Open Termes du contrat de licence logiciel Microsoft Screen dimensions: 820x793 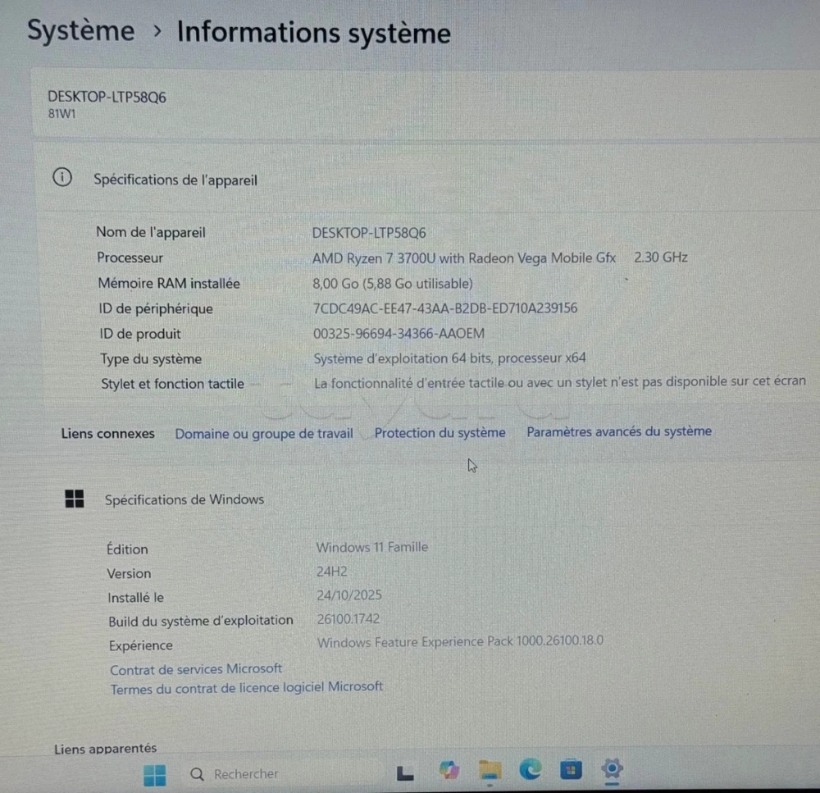click(246, 687)
